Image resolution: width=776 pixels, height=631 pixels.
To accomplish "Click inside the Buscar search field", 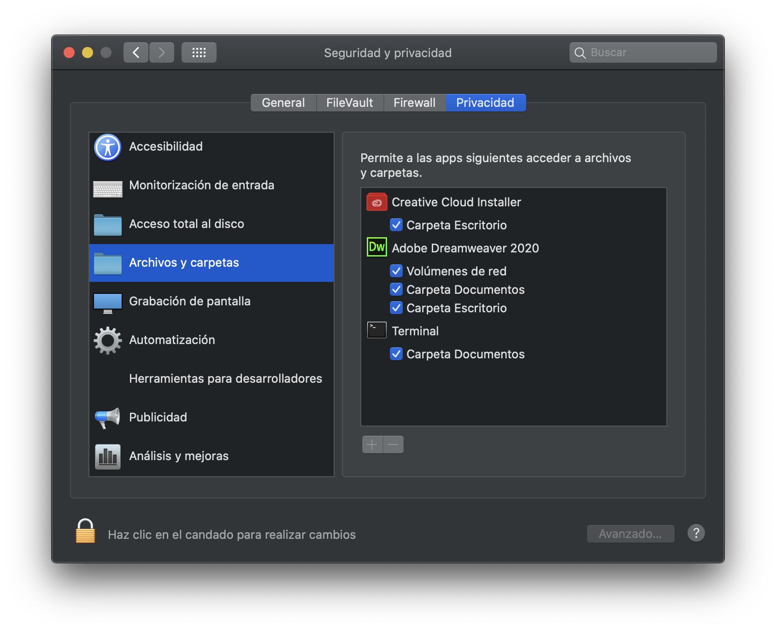I will pos(645,52).
